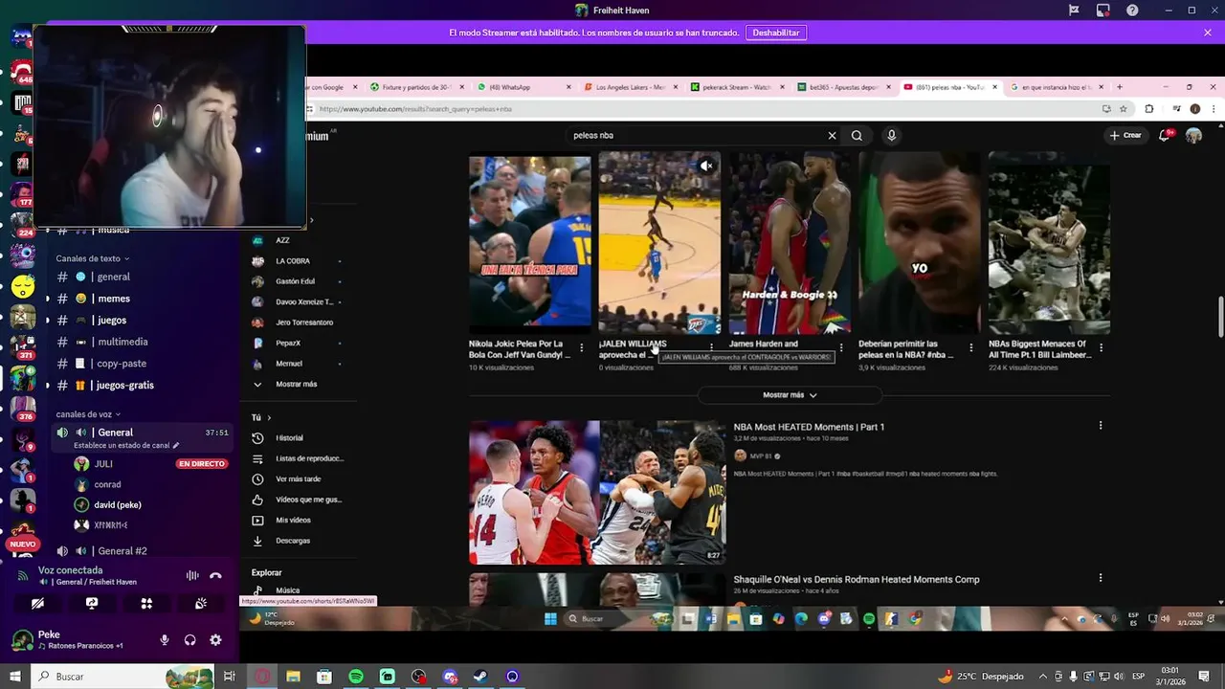Switch to the bet365 tab
The width and height of the screenshot is (1225, 689).
coord(842,87)
